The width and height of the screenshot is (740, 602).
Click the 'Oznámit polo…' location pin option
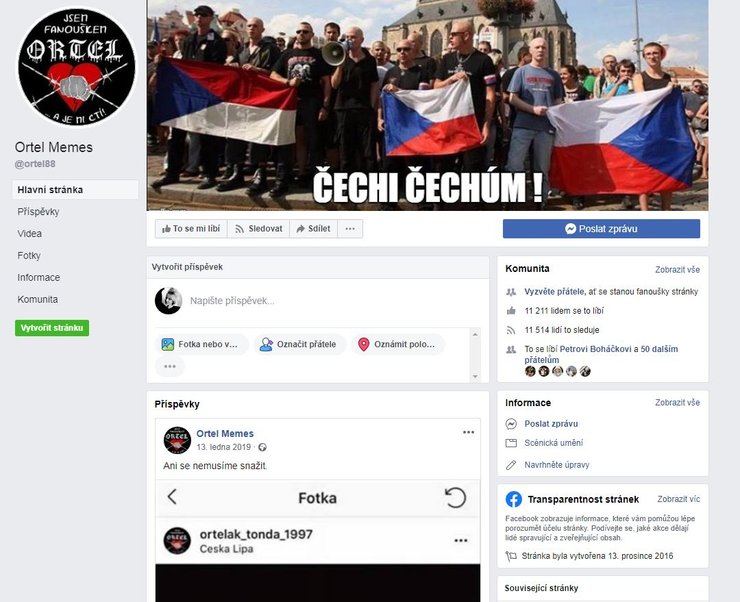pyautogui.click(x=398, y=344)
